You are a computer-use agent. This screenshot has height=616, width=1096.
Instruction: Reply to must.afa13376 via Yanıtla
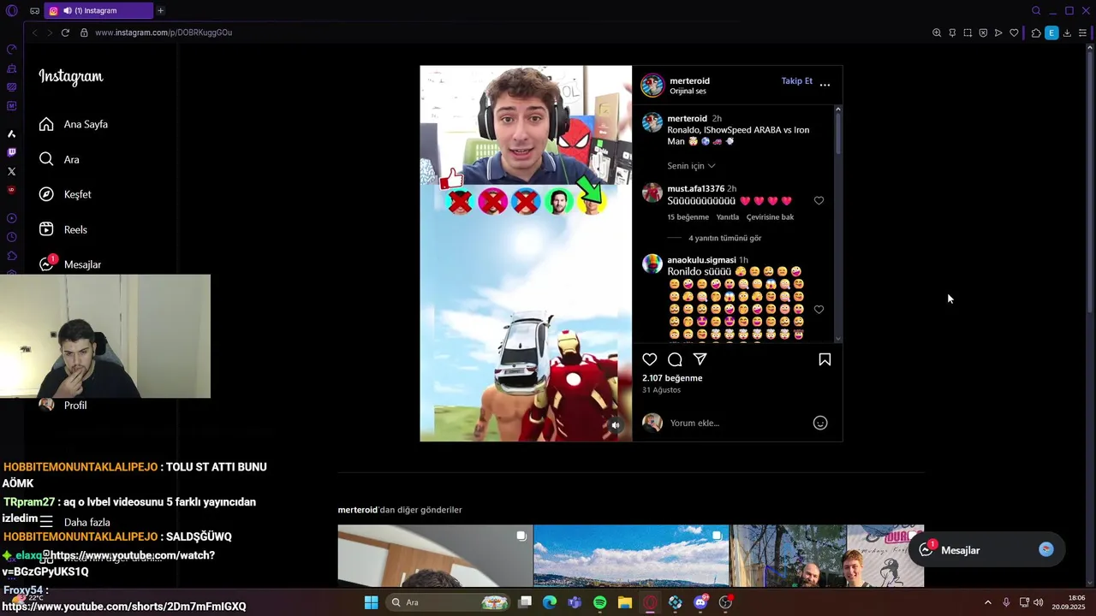(727, 217)
